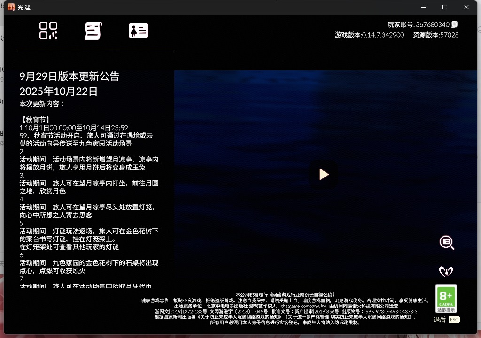481x338 pixels.
Task: Click the ISBN 978-7-498-04373-3 text
Action: 391,312
